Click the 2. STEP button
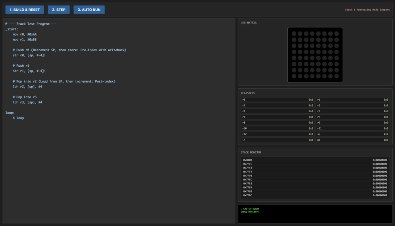The image size is (395, 226). 59,10
